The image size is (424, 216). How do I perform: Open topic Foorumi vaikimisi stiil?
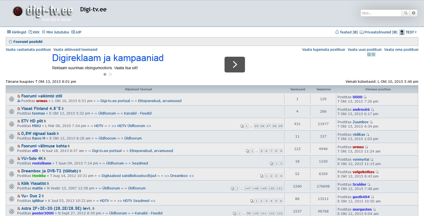[x=42, y=96]
